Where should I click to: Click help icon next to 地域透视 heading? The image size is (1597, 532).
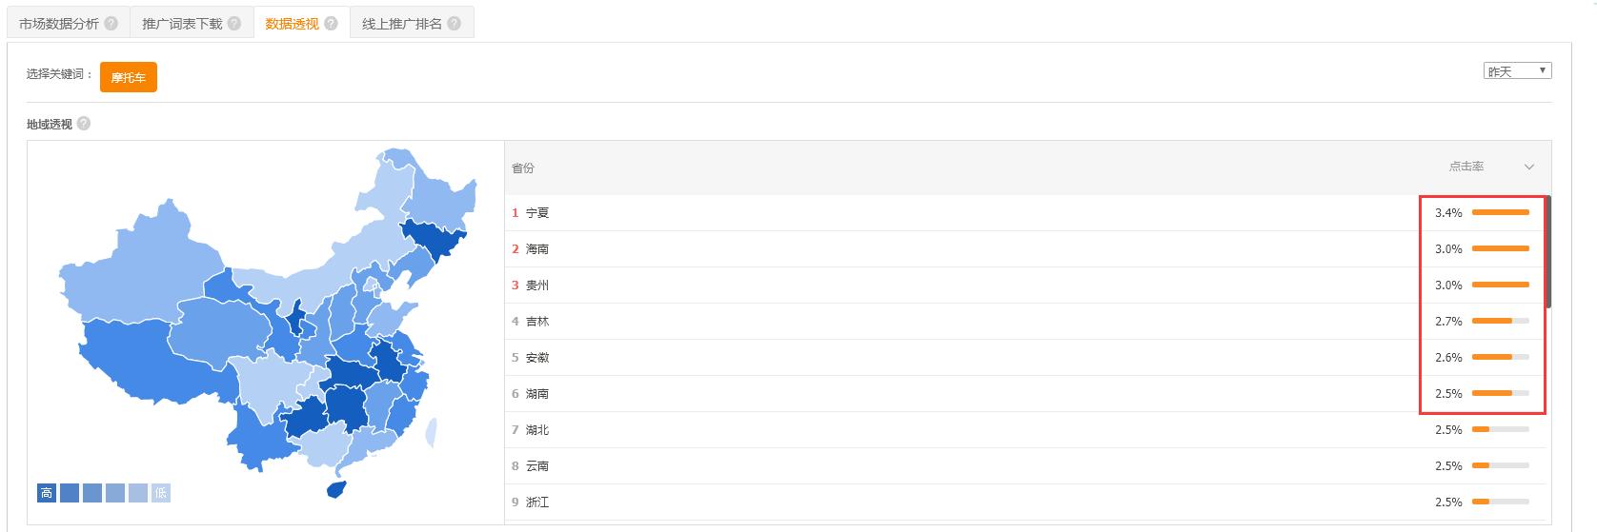84,124
